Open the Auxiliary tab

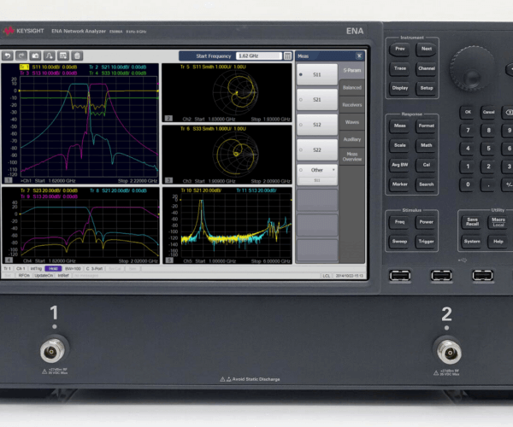point(352,139)
